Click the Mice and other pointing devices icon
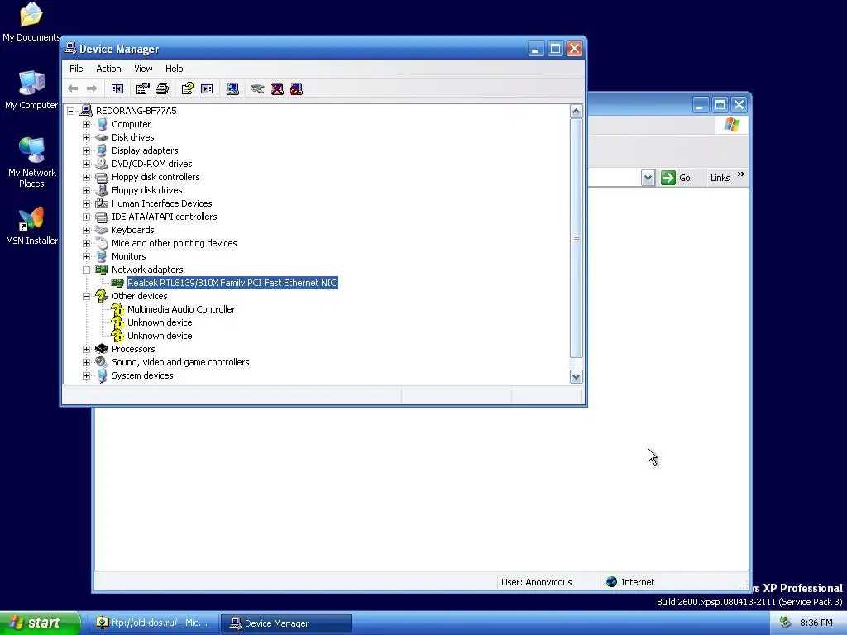 click(x=102, y=243)
